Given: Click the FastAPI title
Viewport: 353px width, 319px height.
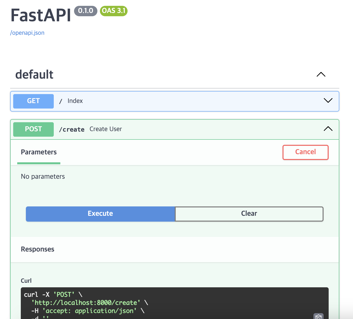Looking at the screenshot, I should coord(41,15).
